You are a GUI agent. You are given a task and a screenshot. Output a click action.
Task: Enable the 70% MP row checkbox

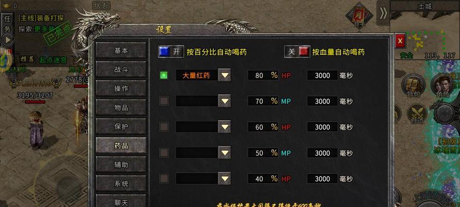click(164, 101)
